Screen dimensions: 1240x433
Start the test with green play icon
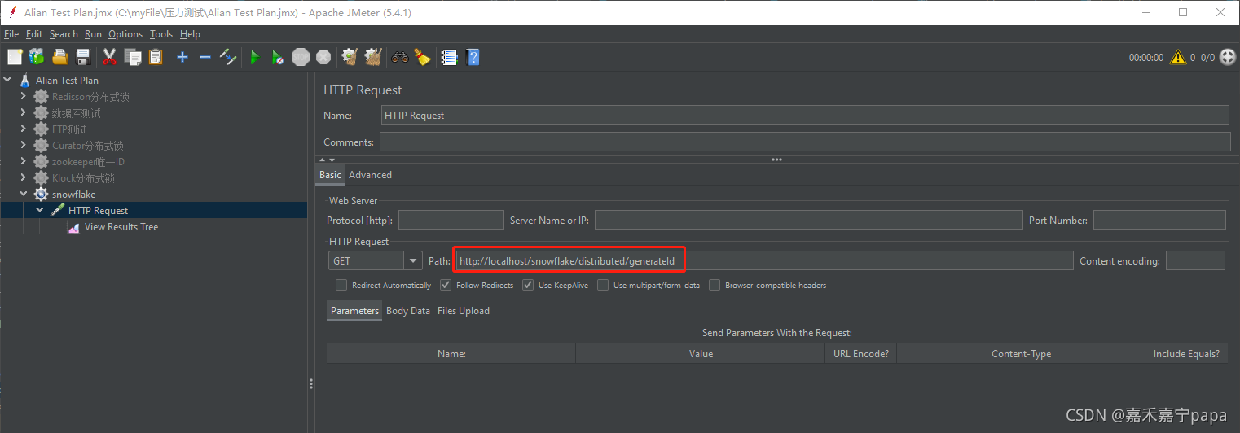[x=255, y=57]
